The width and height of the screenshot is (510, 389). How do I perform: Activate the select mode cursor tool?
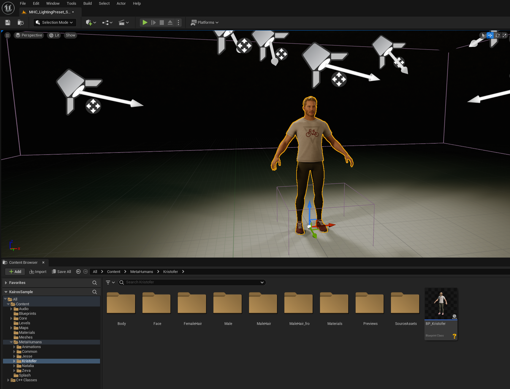point(483,35)
